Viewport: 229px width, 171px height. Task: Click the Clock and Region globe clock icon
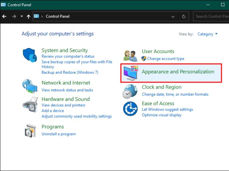(x=130, y=92)
